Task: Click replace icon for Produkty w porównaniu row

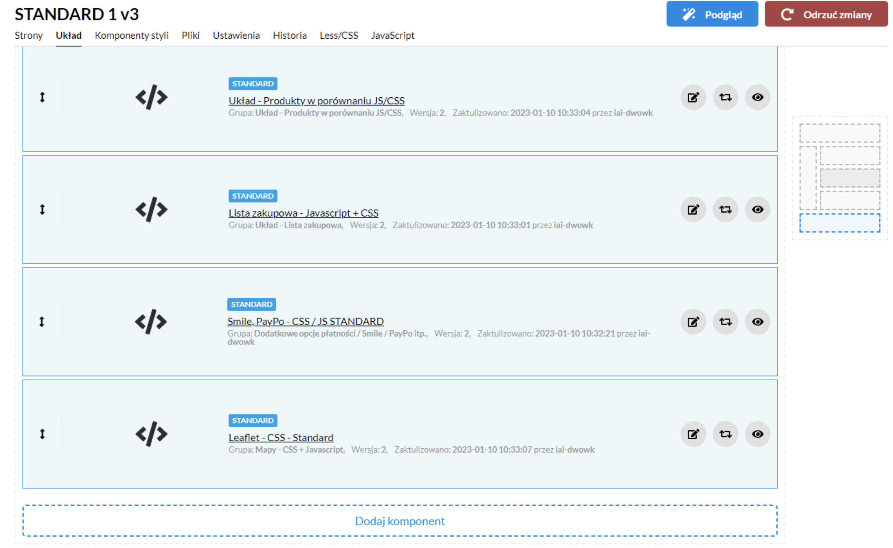Action: [725, 97]
